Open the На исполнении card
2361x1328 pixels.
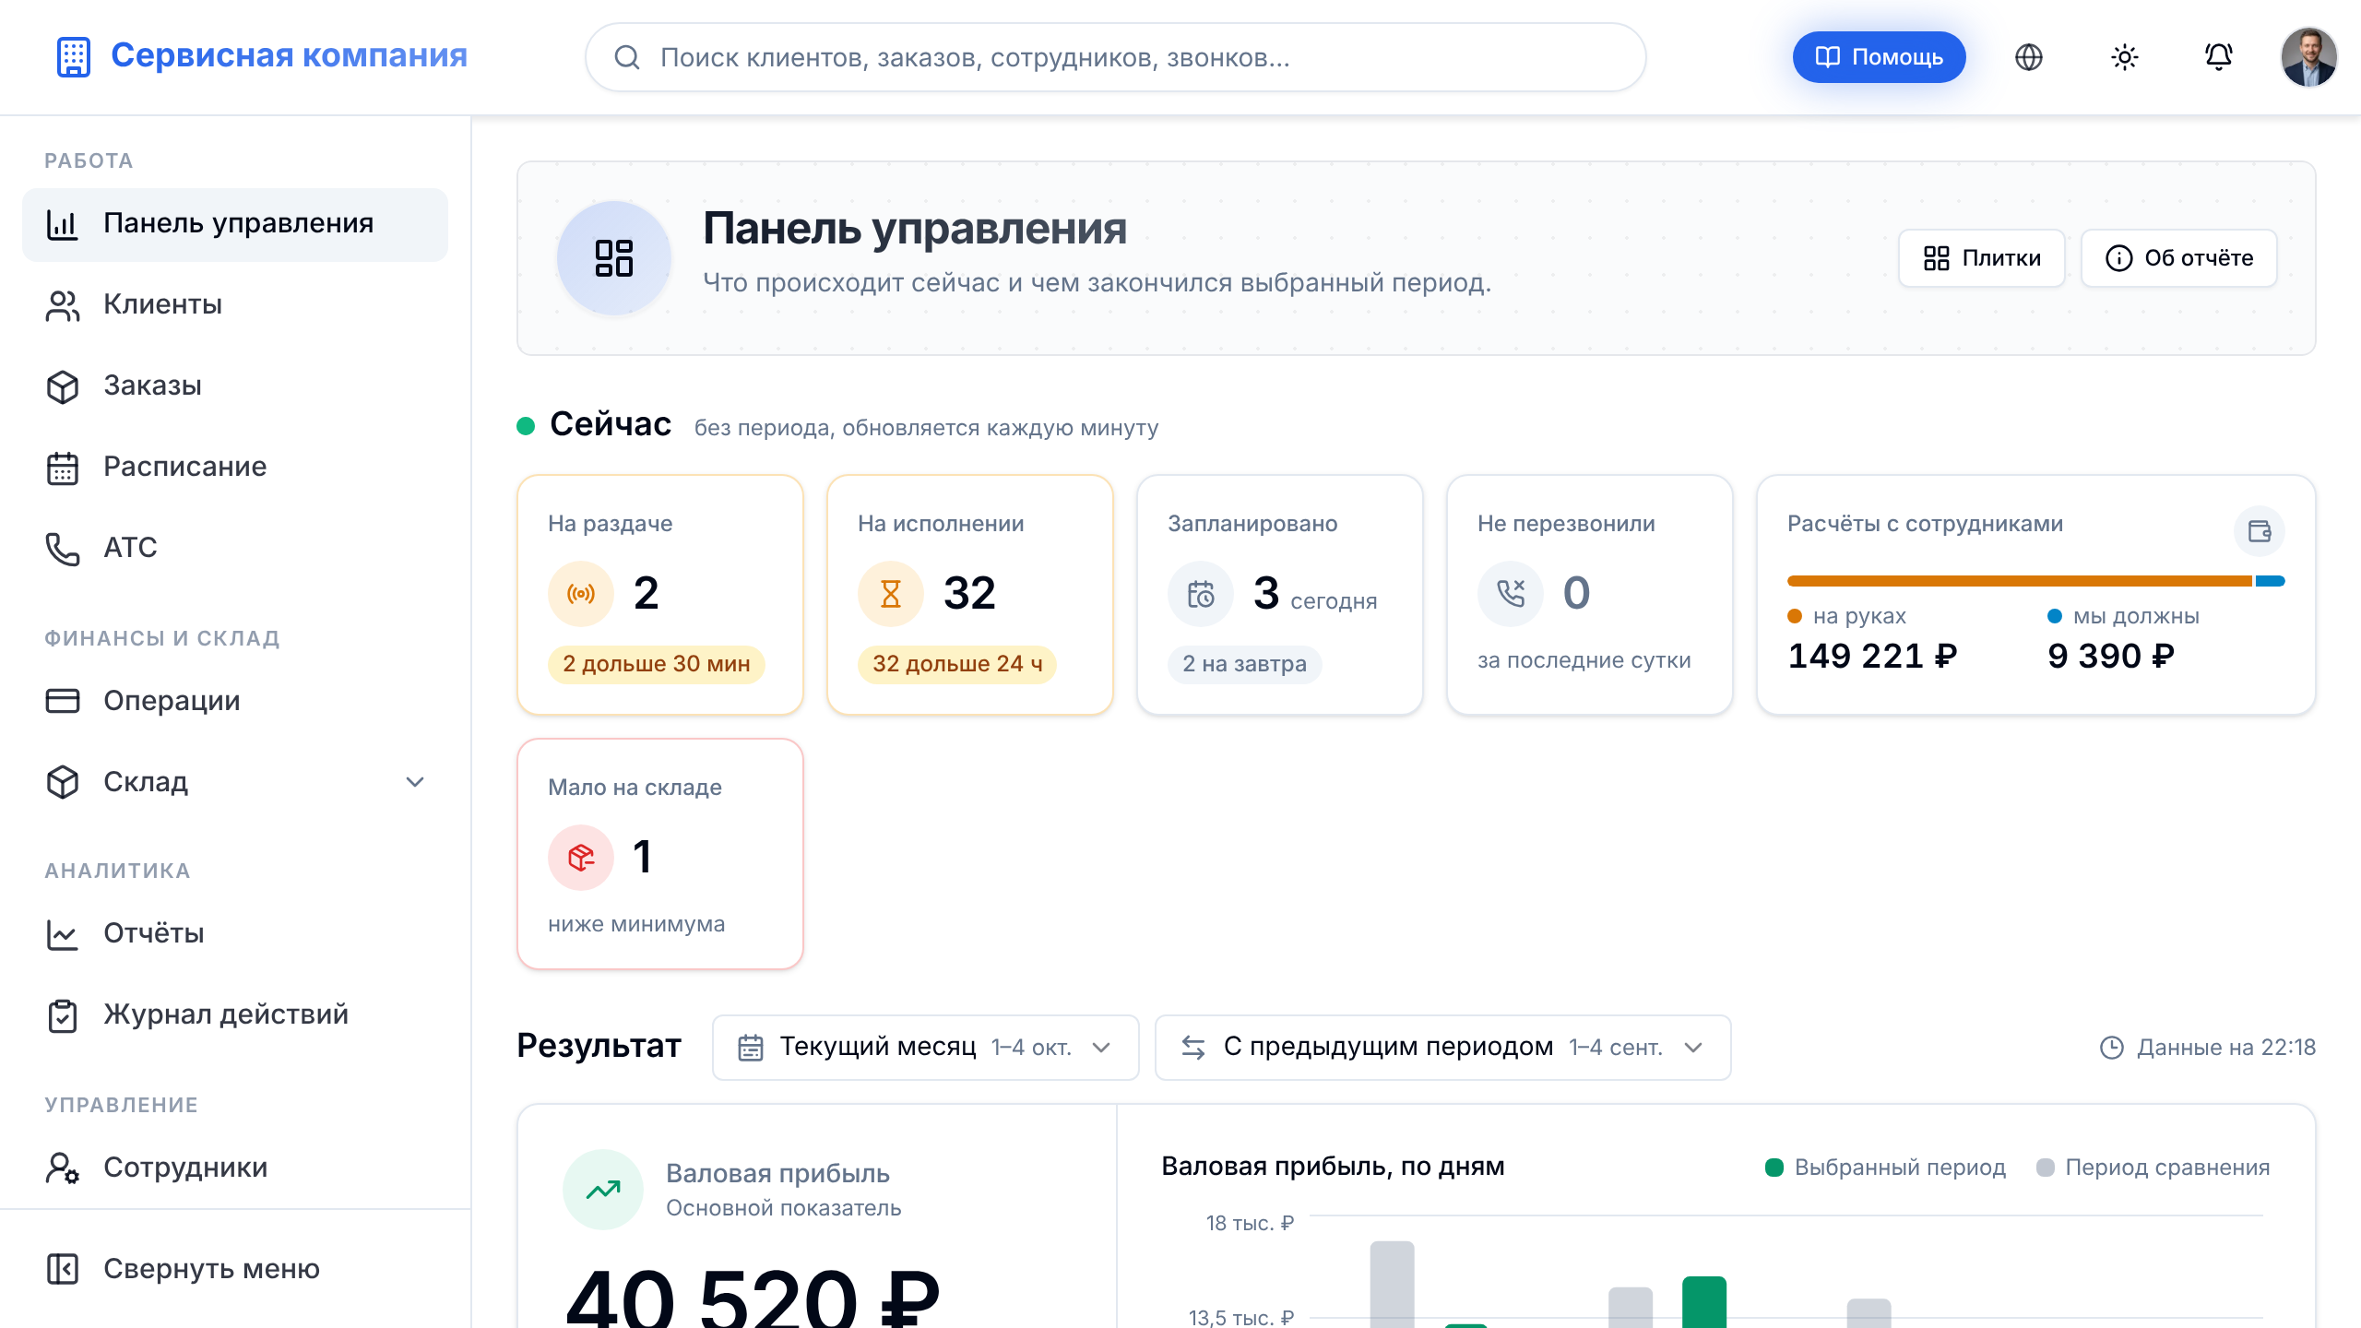(x=970, y=595)
